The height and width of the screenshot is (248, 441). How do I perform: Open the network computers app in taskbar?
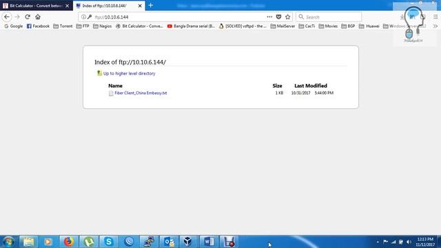149,242
